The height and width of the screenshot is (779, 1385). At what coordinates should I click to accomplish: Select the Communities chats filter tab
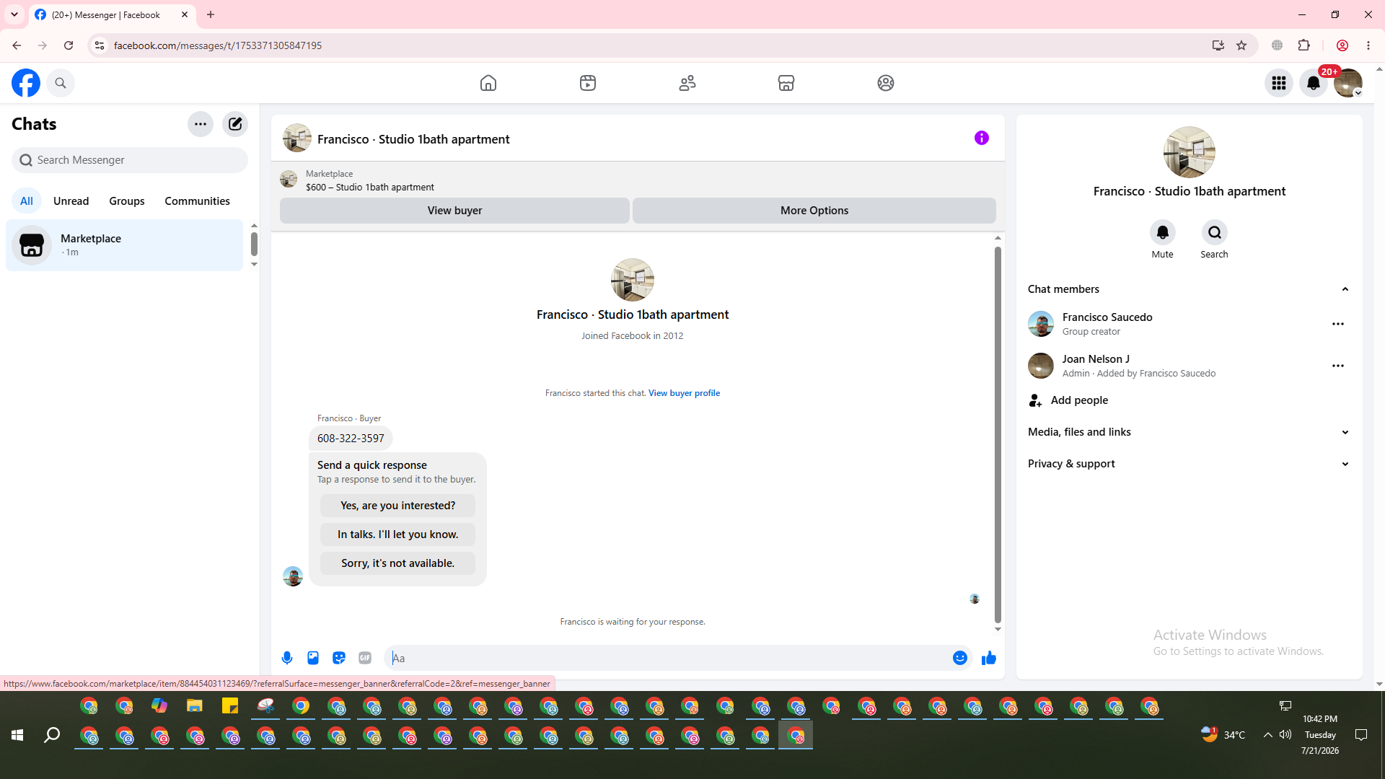[x=198, y=201]
